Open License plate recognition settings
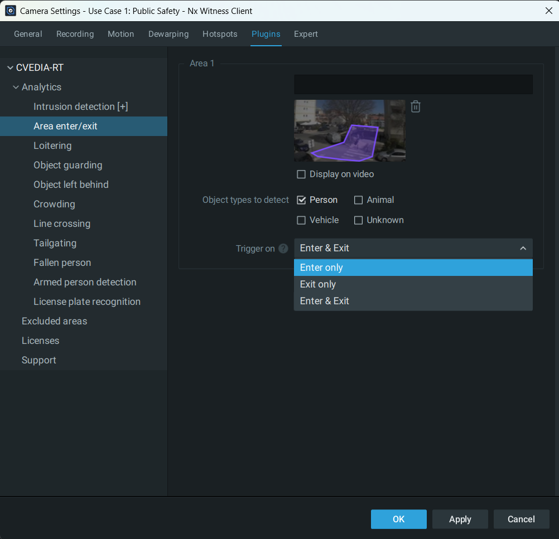The height and width of the screenshot is (539, 559). (x=87, y=302)
